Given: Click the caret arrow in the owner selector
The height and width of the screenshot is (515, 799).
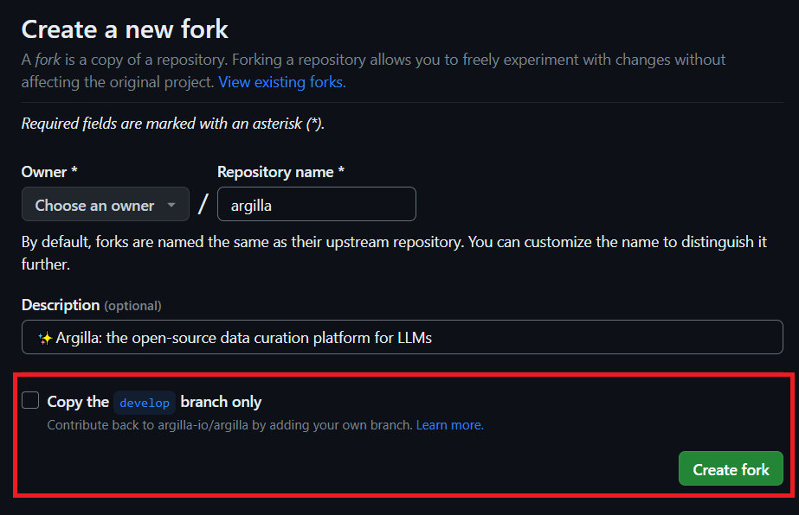Looking at the screenshot, I should pos(171,206).
